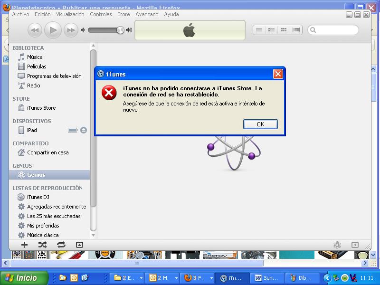Click the Firefox horizontal scrollbar right arrow
Viewport: 380px width, 285px height.
(x=365, y=263)
